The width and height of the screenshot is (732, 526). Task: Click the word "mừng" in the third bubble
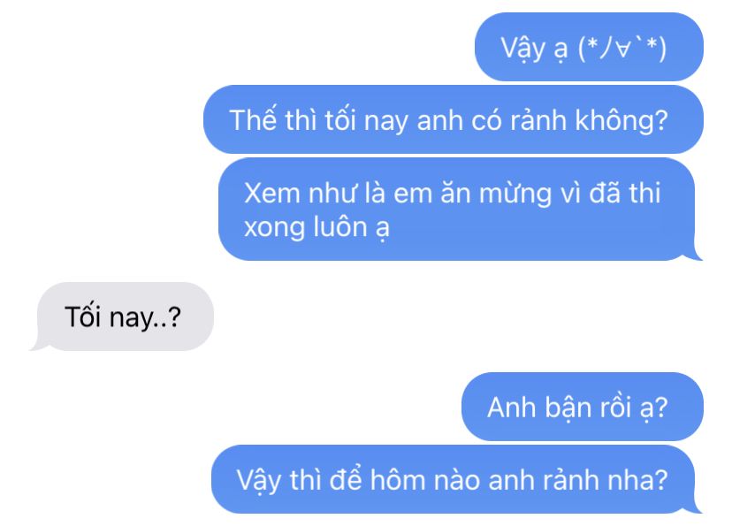(x=515, y=194)
